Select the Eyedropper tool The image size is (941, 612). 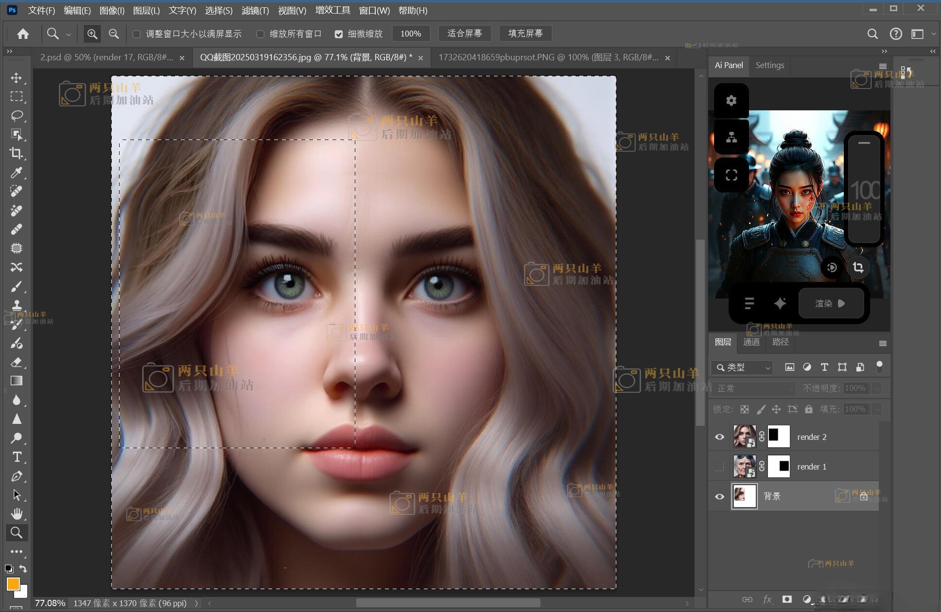pyautogui.click(x=17, y=173)
